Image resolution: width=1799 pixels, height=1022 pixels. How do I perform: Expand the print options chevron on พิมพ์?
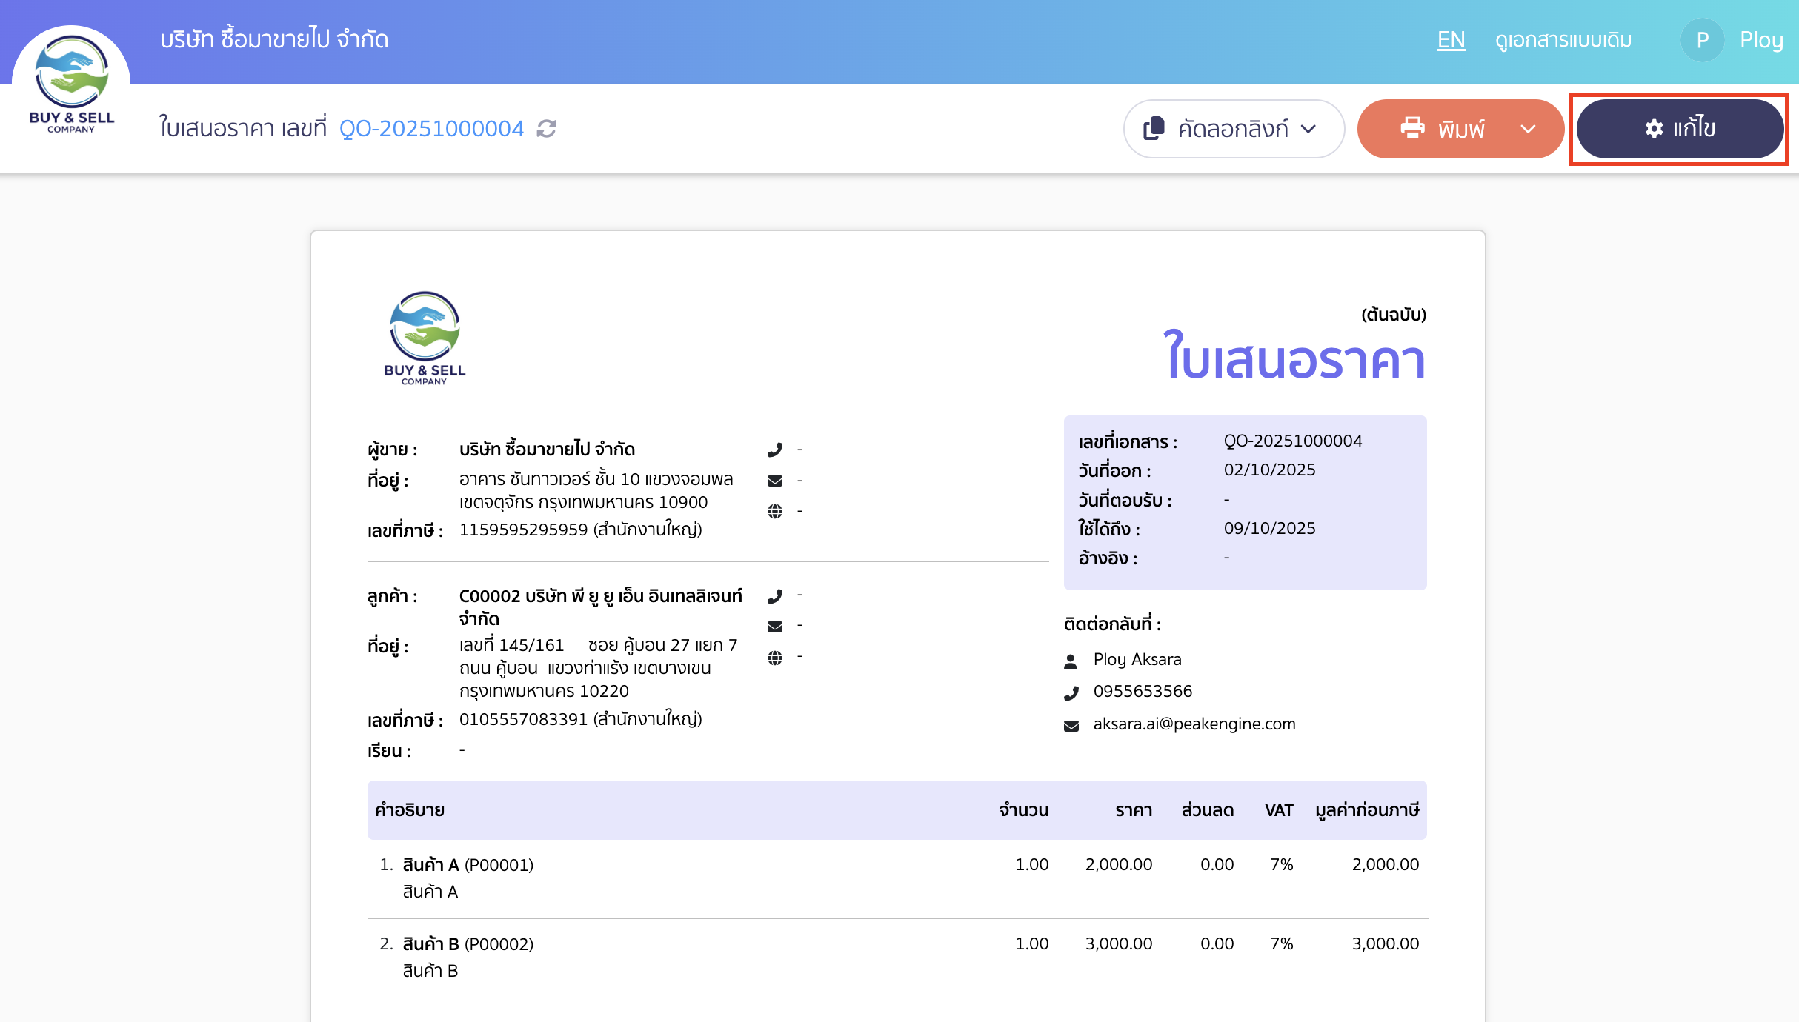1528,128
